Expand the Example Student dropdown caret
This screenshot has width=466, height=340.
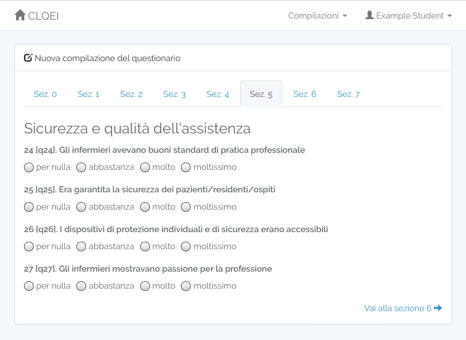[450, 16]
